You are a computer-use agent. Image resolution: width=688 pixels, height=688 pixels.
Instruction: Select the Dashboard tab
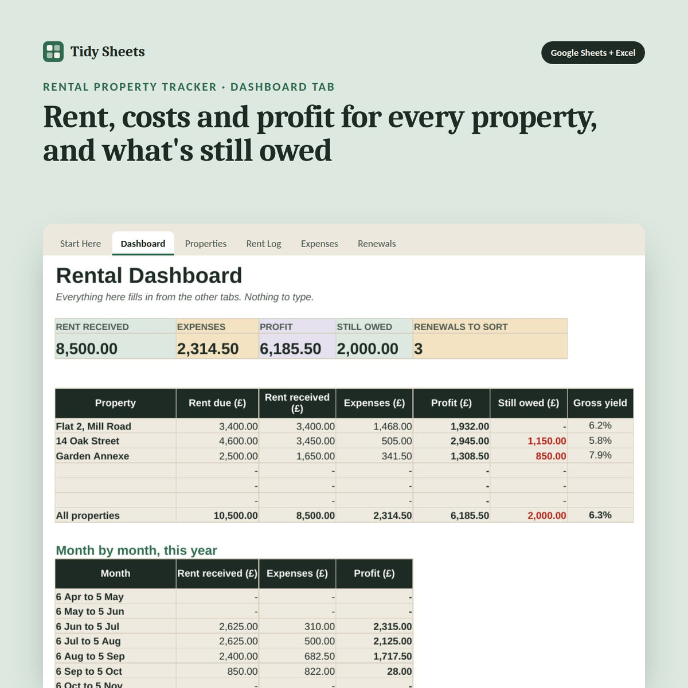[x=143, y=244]
